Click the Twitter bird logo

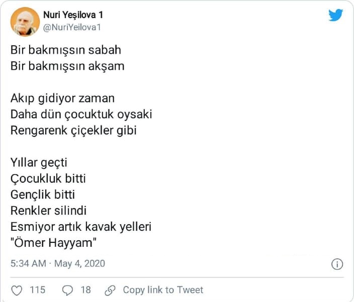point(335,15)
